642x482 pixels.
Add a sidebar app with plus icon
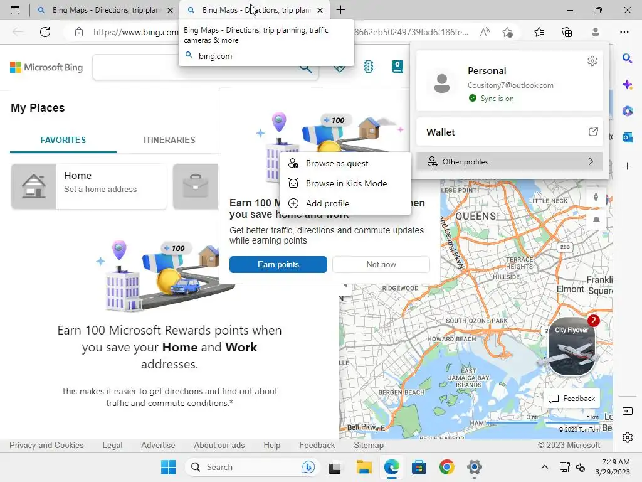click(x=627, y=166)
